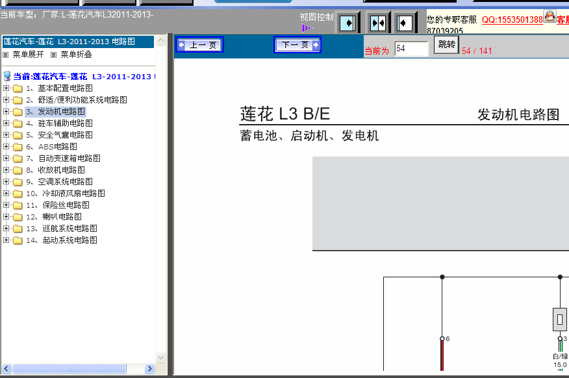Viewport: 569px width, 378px height.
Task: Click the 菜单展开 text link
Action: pos(28,55)
